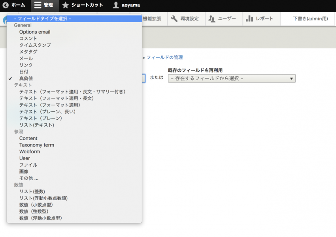Open the ユーザー people icon
This screenshot has height=237, width=336.
(212, 19)
